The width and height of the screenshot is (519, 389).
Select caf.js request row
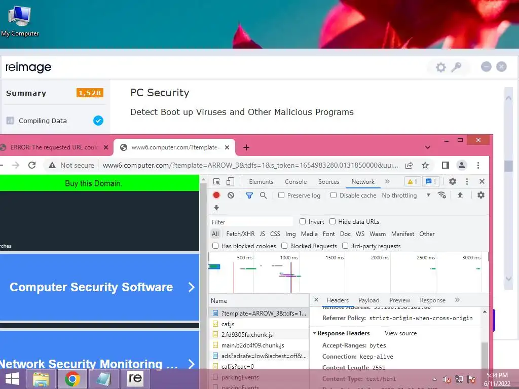point(259,324)
